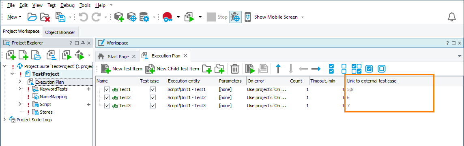Click the notification bell icon
Viewport: 464px width, 146px height.
452,17
